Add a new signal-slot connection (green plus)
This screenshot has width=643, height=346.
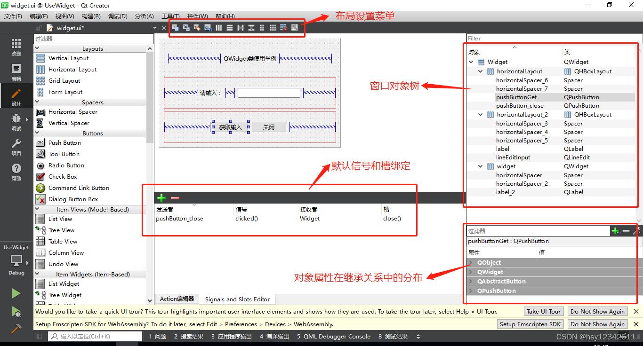click(161, 198)
